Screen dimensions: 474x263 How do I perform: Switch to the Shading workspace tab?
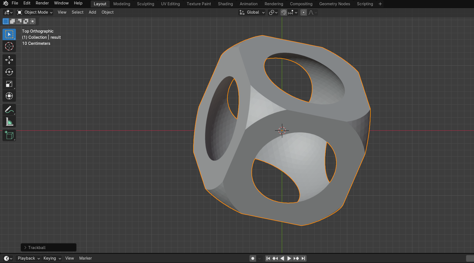pos(225,4)
